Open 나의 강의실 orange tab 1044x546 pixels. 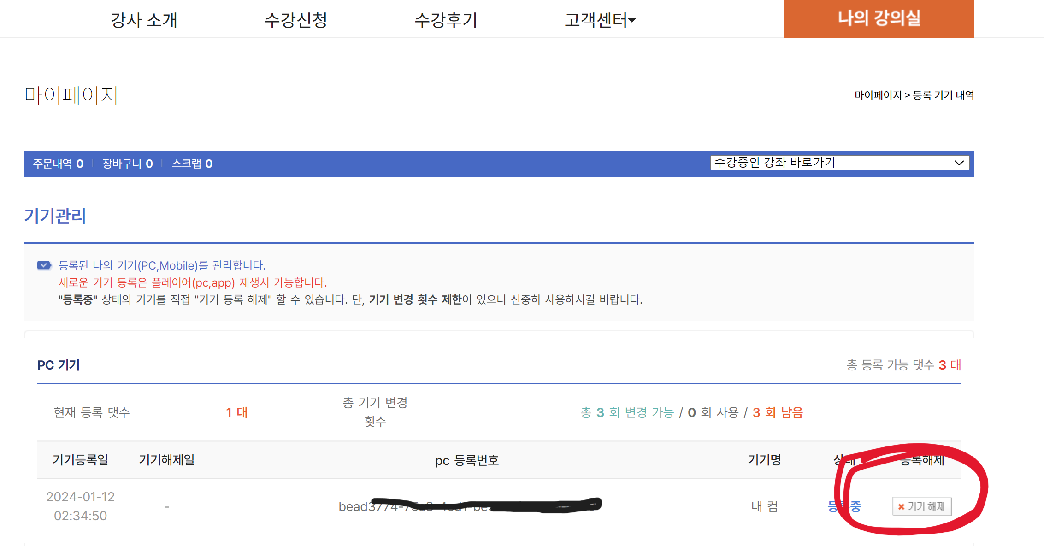coord(879,19)
